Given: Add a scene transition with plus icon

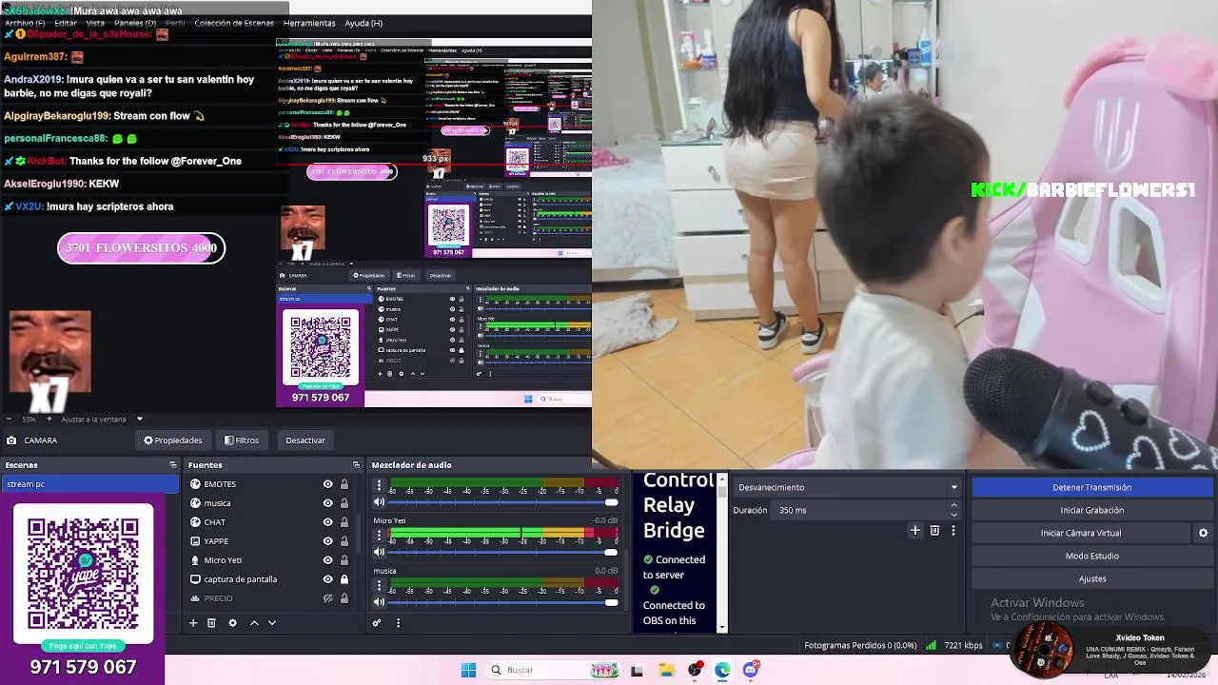Looking at the screenshot, I should click(x=914, y=531).
